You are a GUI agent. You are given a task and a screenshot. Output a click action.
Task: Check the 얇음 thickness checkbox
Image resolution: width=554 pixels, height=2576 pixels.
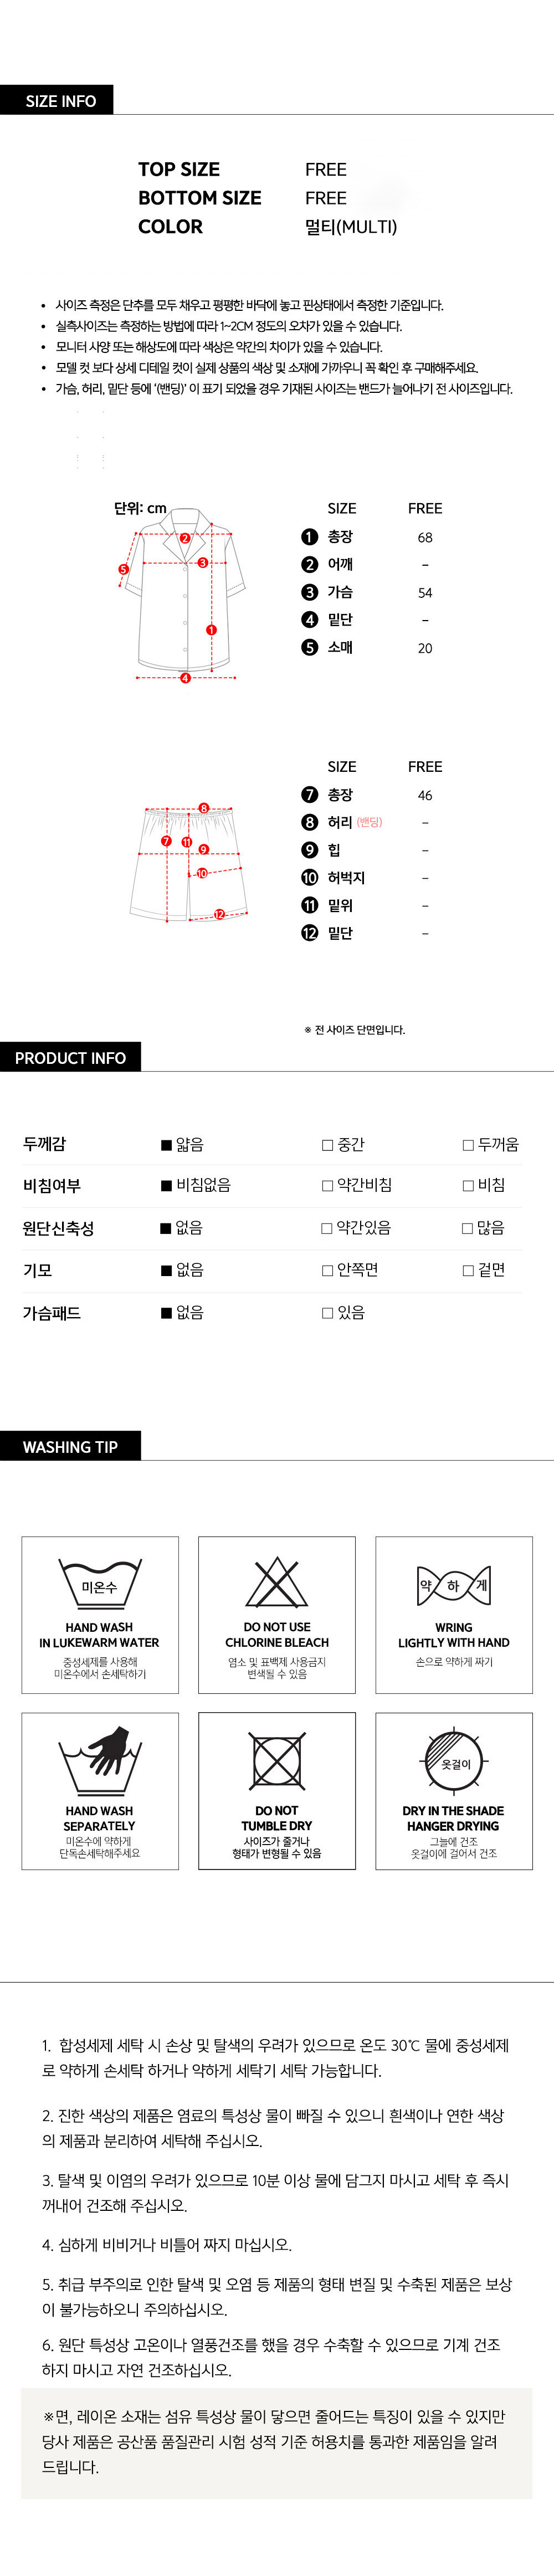167,1145
